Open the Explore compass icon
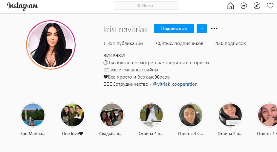The width and height of the screenshot is (277, 152). coord(257,6)
